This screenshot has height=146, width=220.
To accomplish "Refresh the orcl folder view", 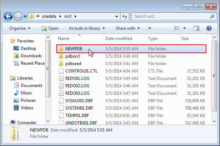I will [125, 17].
